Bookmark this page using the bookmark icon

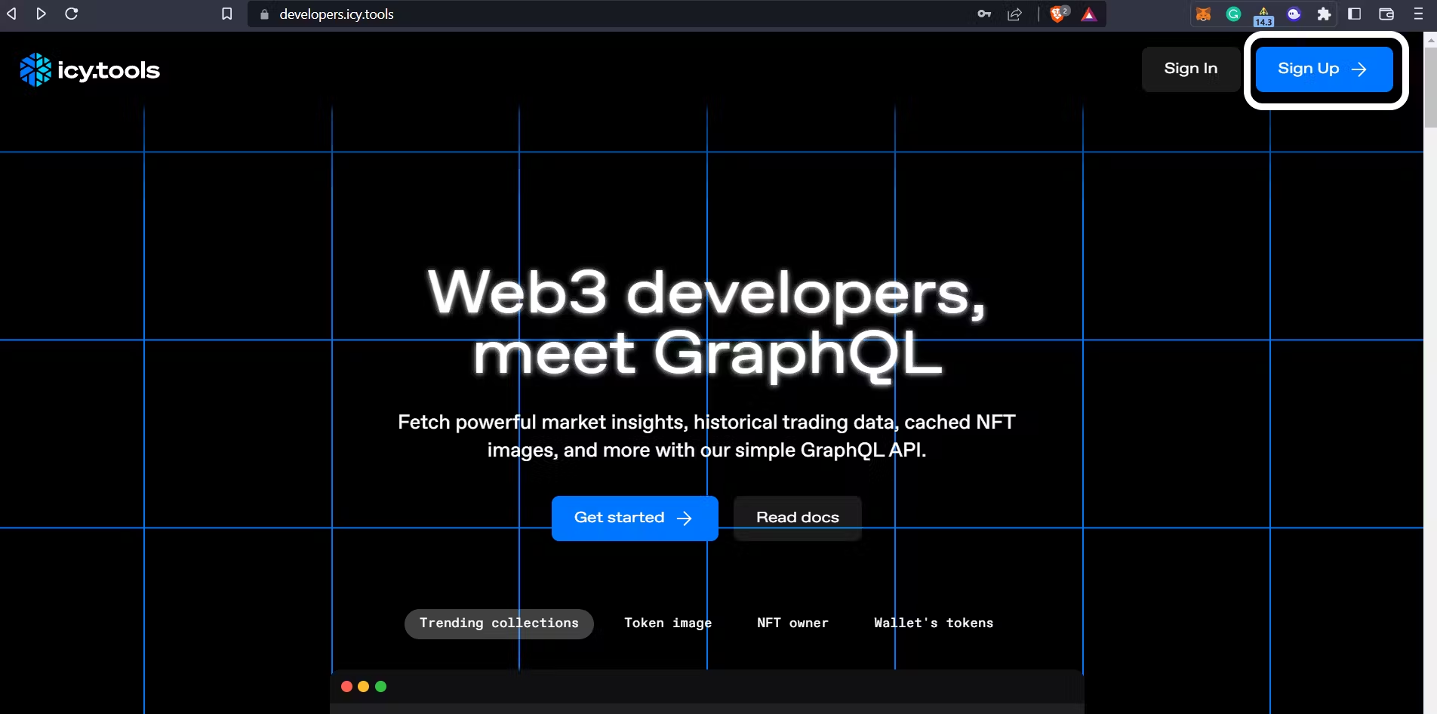coord(226,14)
